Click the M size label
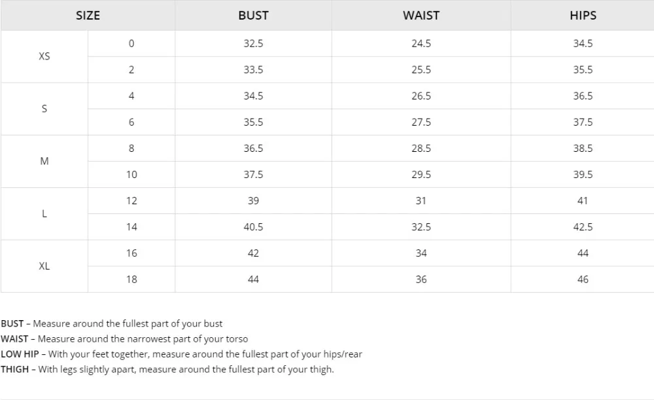This screenshot has width=654, height=400. pos(44,161)
